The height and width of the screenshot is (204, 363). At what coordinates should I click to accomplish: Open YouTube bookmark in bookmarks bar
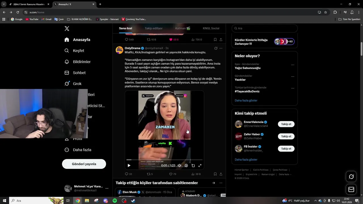[32, 19]
